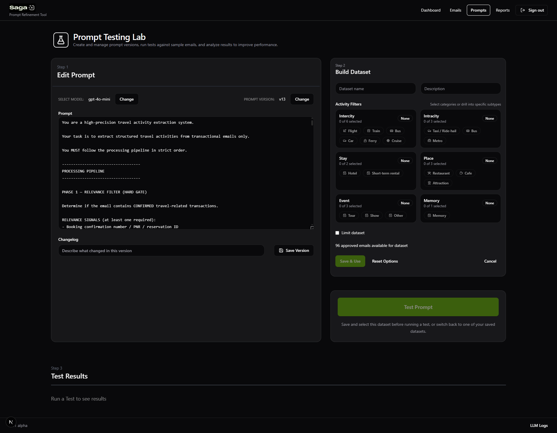Click the prompt textarea resize handle
557x433 pixels.
[x=312, y=228]
